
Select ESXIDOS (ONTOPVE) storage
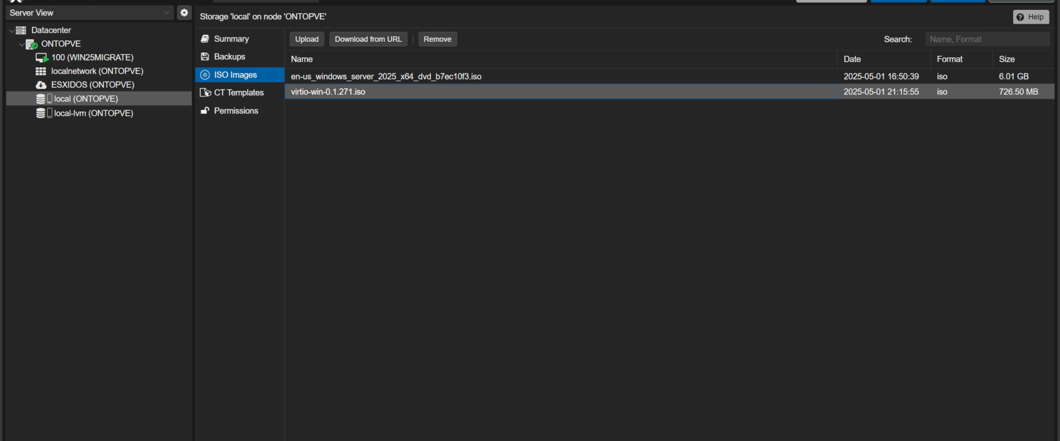pyautogui.click(x=93, y=85)
